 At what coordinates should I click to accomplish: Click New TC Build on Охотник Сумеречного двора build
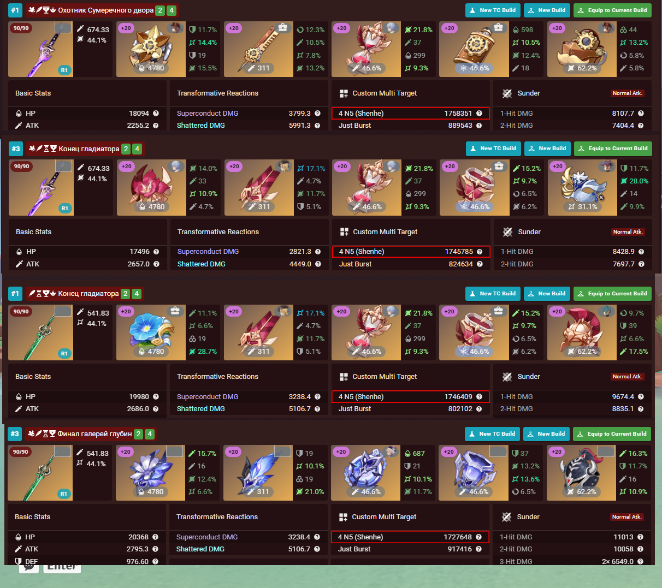[x=493, y=10]
